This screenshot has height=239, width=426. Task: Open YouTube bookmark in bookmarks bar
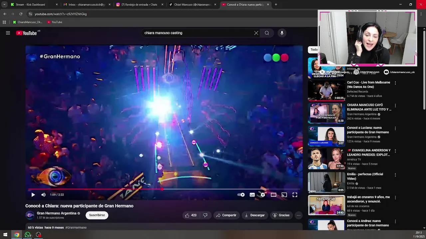point(55,22)
